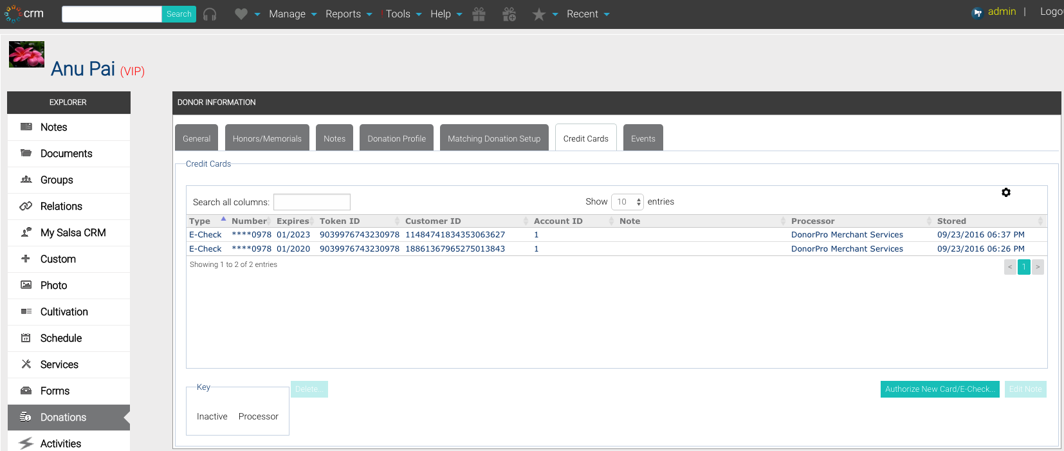Click the Cultivation list icon
The image size is (1064, 451).
point(26,311)
